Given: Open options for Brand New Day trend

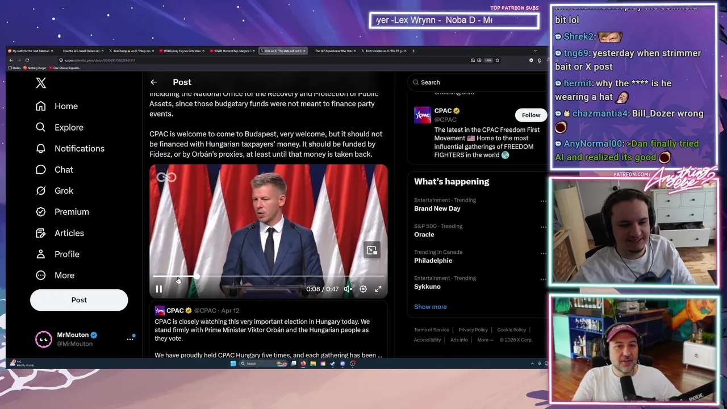Looking at the screenshot, I should click(x=543, y=201).
